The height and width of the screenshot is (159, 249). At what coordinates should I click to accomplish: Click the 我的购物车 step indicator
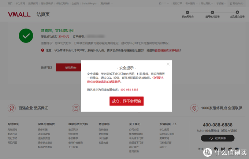(188, 14)
